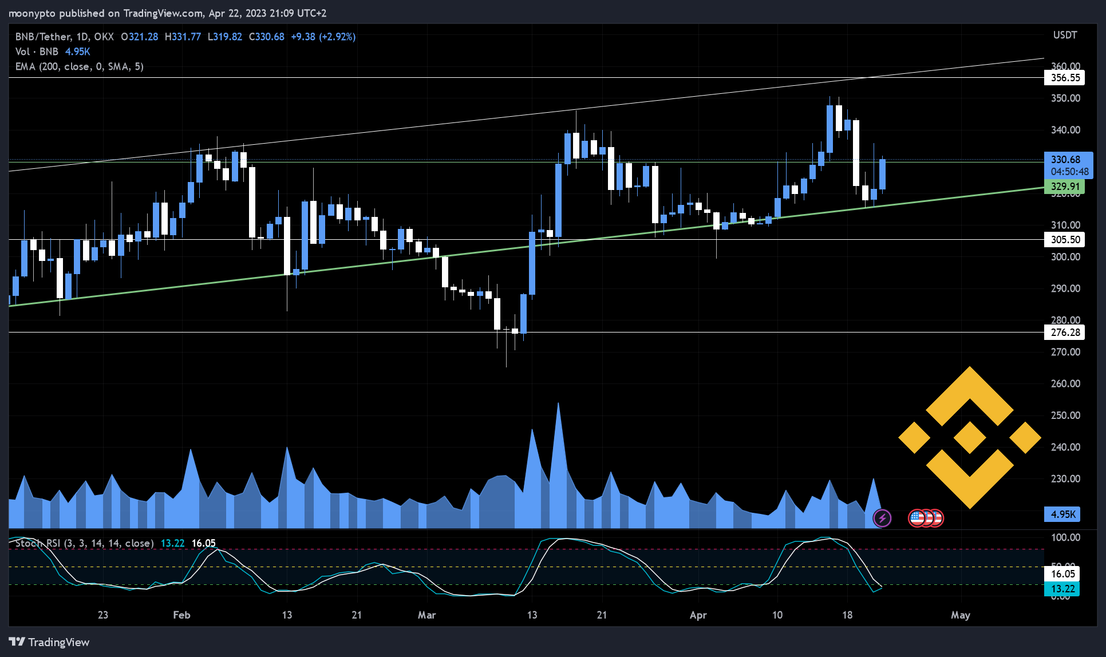Click the 13.22 value in Stoch RSI legend
The image size is (1106, 657).
pyautogui.click(x=173, y=543)
